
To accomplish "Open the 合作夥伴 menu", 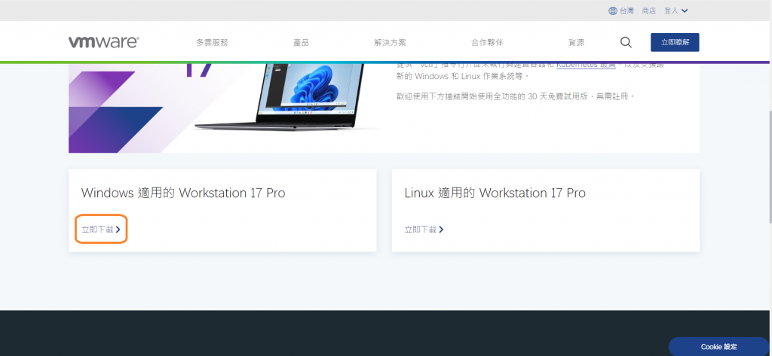I will pyautogui.click(x=487, y=43).
